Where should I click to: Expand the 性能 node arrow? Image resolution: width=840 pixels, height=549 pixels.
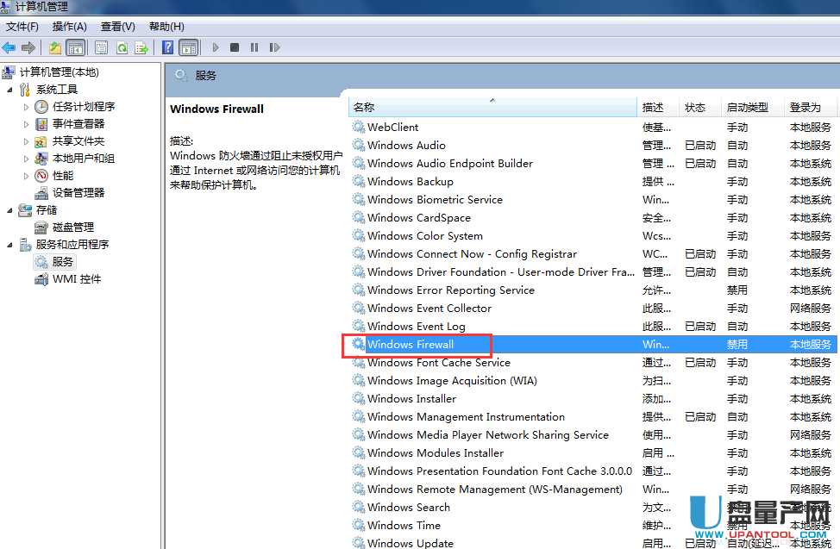(x=26, y=176)
